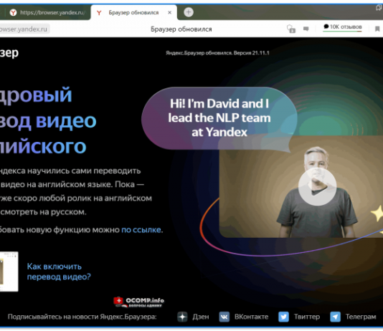Open a new tab with plus button

pos(189,12)
